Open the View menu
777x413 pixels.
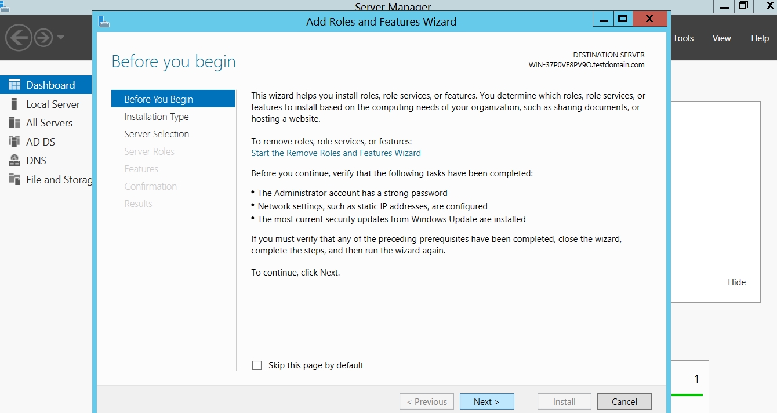pos(721,38)
